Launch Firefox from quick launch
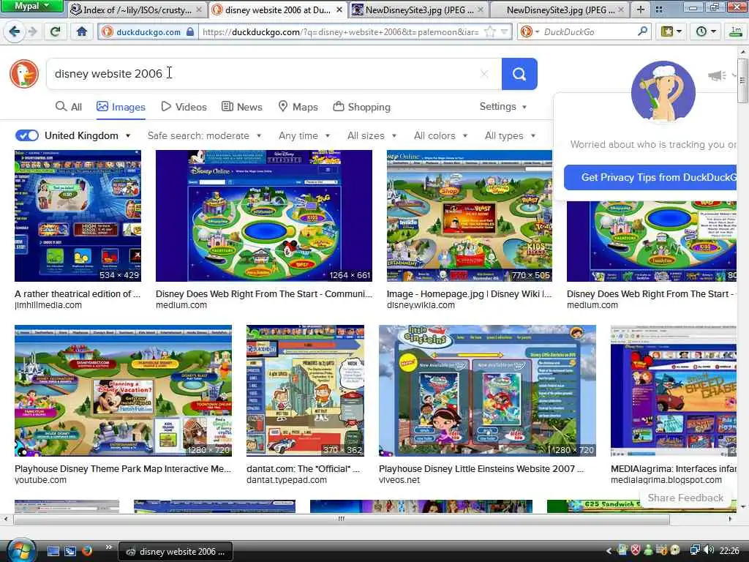Viewport: 749px width, 562px height. (x=87, y=552)
